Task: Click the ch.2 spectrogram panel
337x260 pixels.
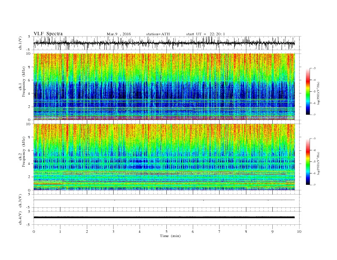Action: [x=164, y=157]
